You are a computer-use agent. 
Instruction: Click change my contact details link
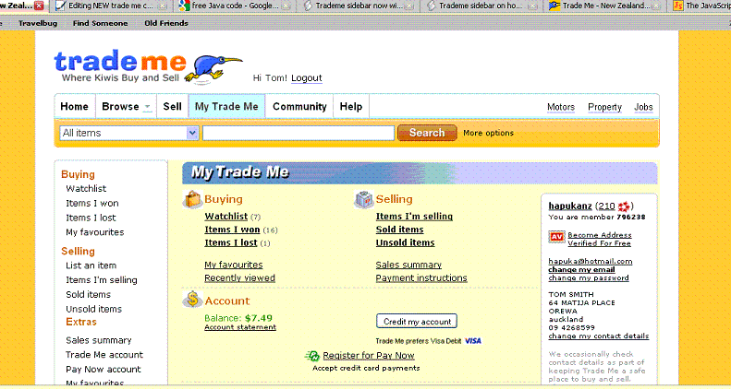599,336
